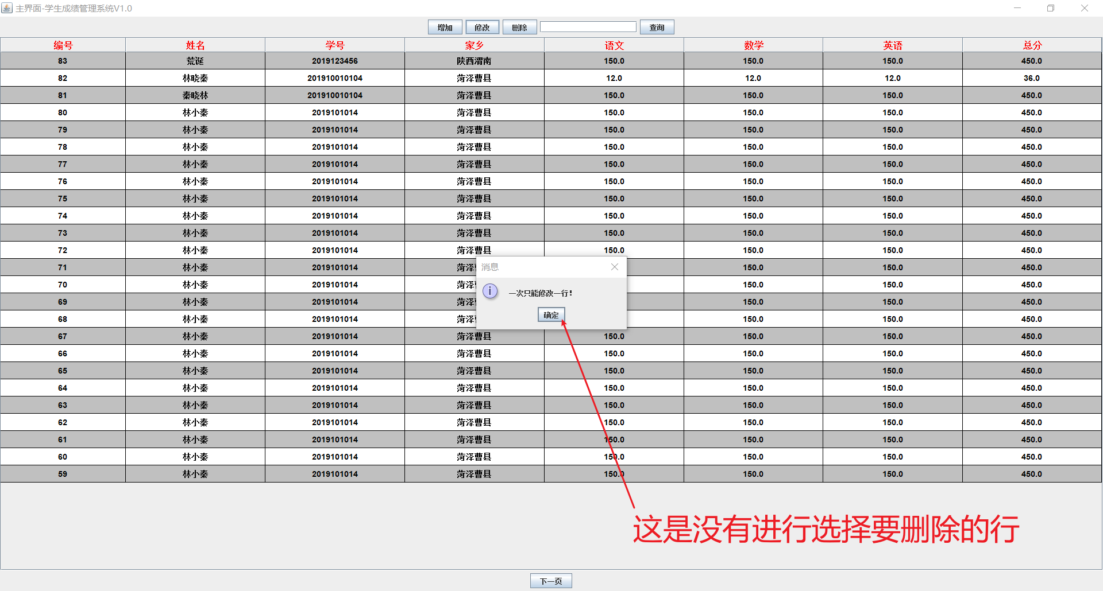Click the Java app icon in title bar

click(7, 8)
